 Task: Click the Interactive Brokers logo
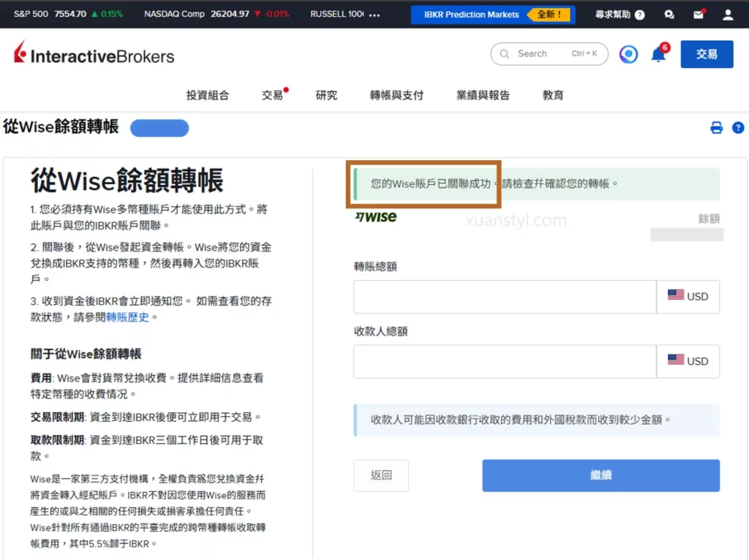[94, 53]
